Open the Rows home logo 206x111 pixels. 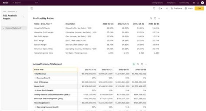click(5, 3)
